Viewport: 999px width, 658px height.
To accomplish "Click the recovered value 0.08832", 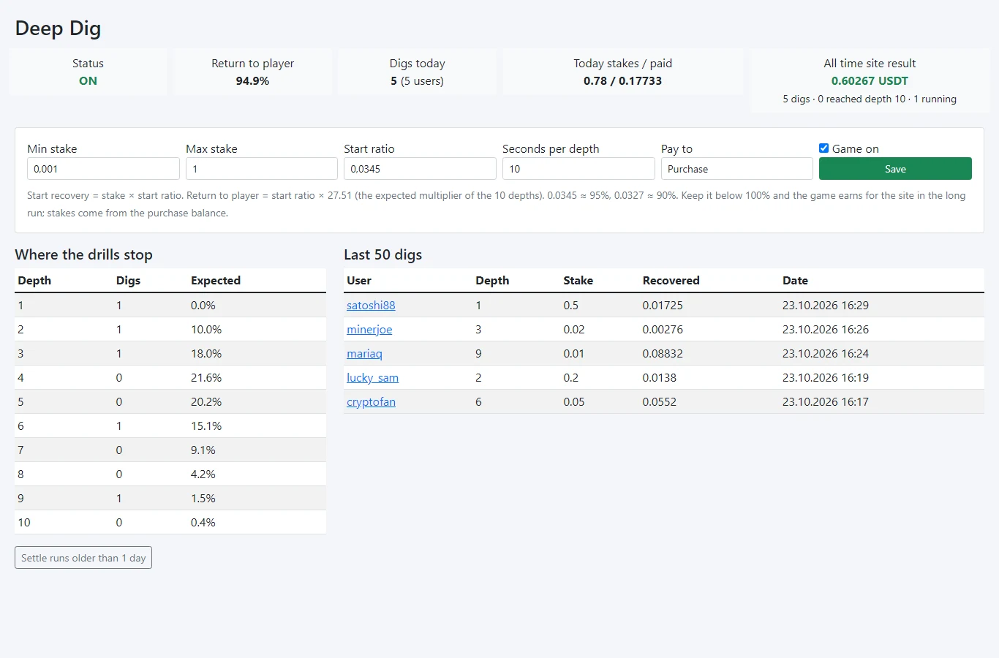I will (663, 353).
